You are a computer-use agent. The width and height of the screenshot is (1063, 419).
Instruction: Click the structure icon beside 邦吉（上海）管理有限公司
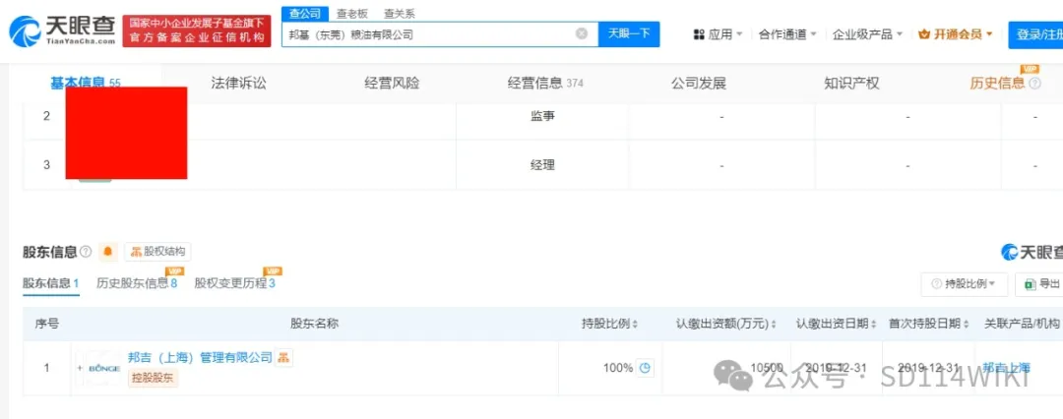click(284, 357)
